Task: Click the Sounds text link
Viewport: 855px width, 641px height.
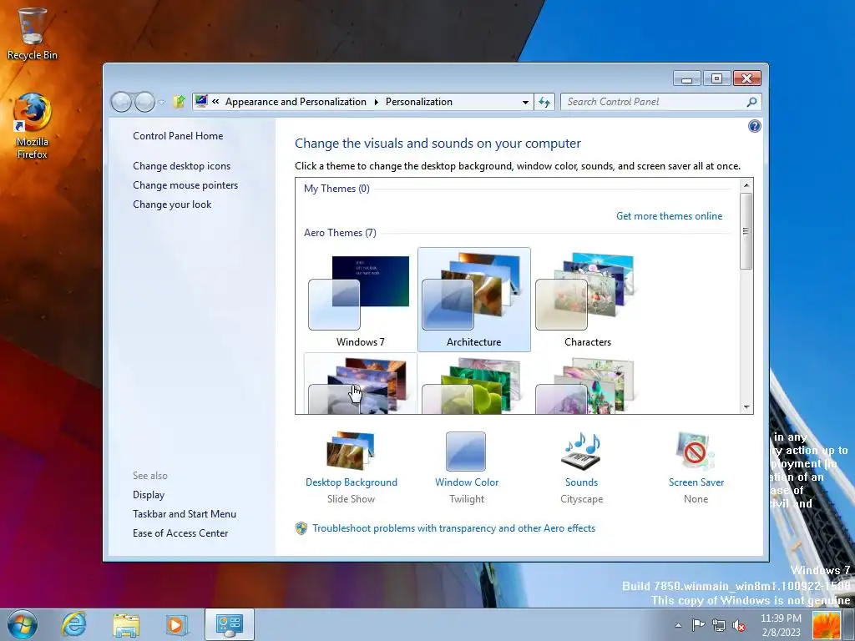Action: click(x=581, y=482)
